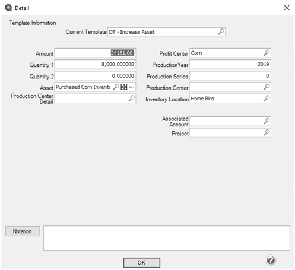This screenshot has width=295, height=270.
Task: Open Inventory Location lookup icon
Action: tap(267, 98)
